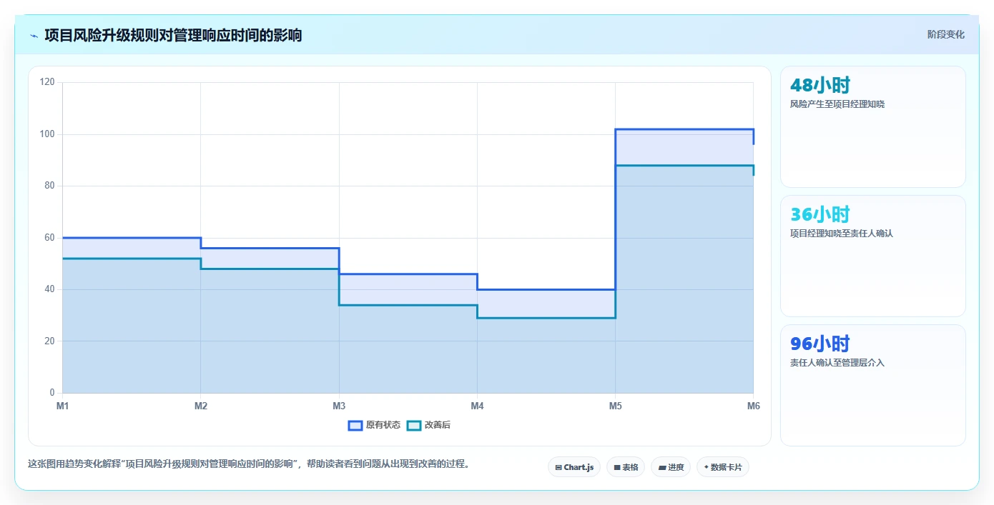
Task: Click the 数据卡片 tag button
Action: point(723,467)
